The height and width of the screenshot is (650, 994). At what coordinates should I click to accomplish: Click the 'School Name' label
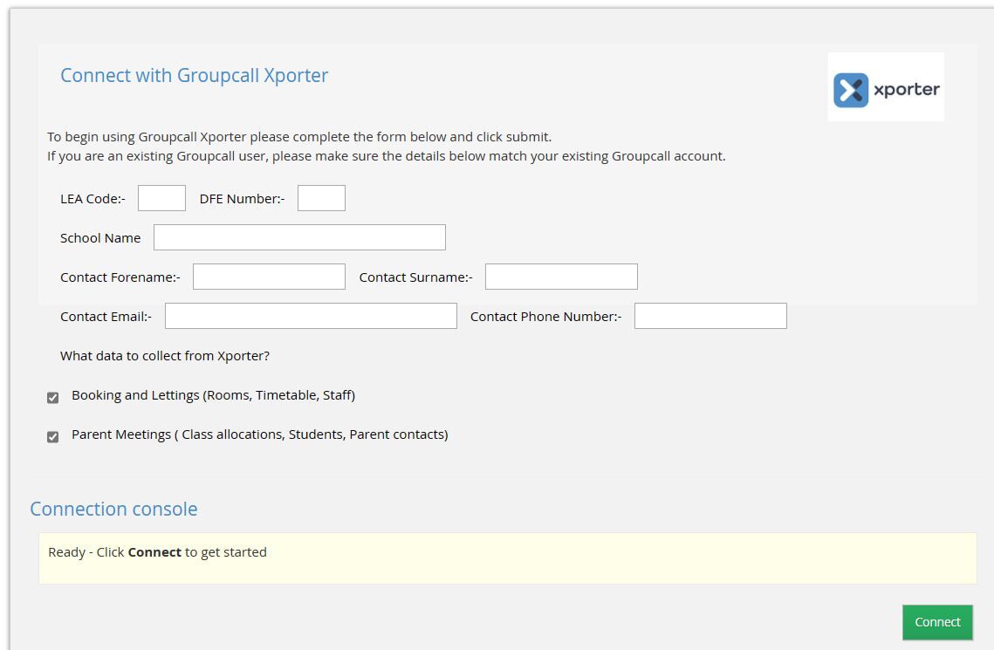point(100,238)
